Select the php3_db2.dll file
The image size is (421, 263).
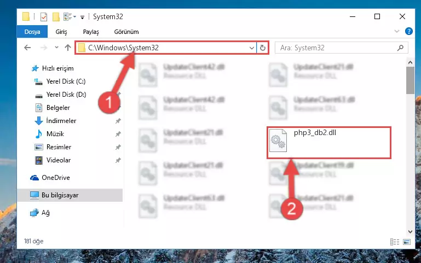pos(328,143)
